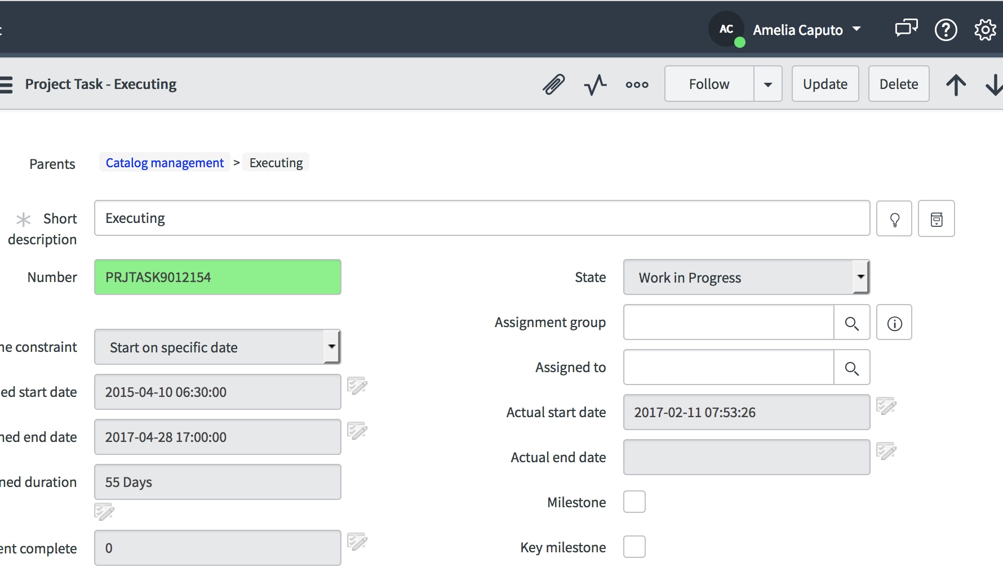Check the Milestone checkbox

(x=634, y=502)
